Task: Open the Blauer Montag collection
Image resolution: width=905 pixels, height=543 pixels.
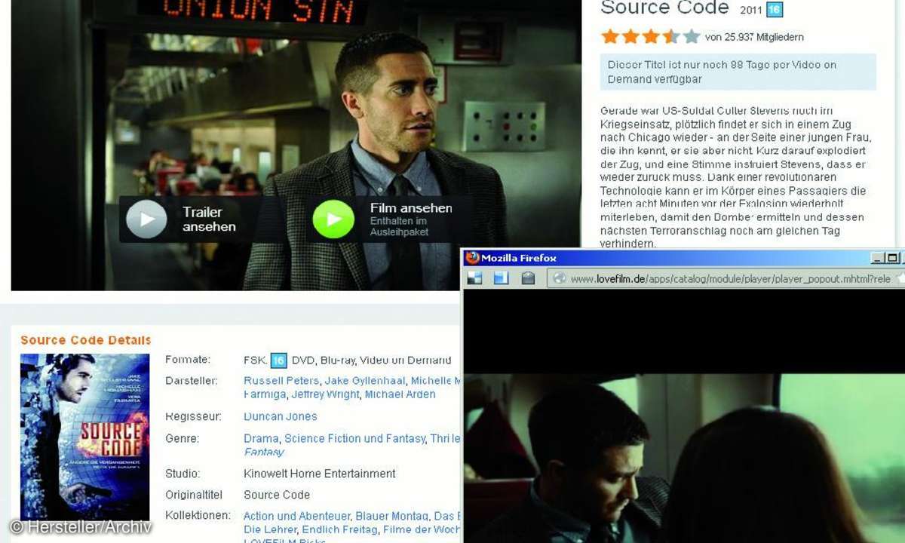Action: pos(391,516)
